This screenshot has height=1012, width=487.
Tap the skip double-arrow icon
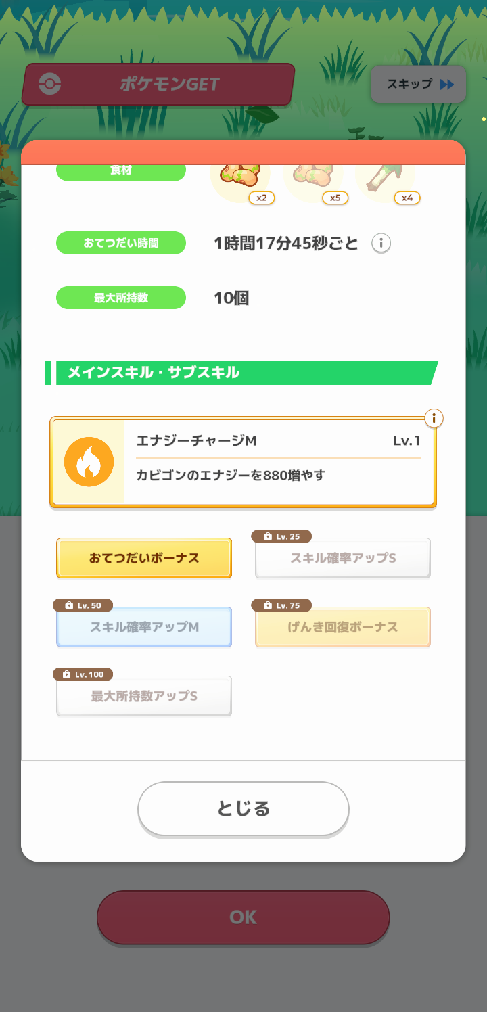pyautogui.click(x=447, y=85)
